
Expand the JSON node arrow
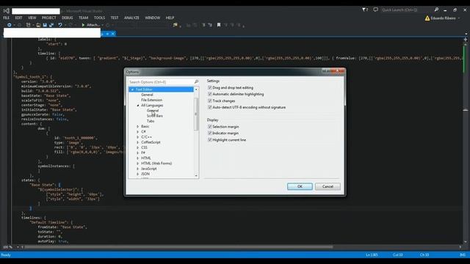click(137, 174)
